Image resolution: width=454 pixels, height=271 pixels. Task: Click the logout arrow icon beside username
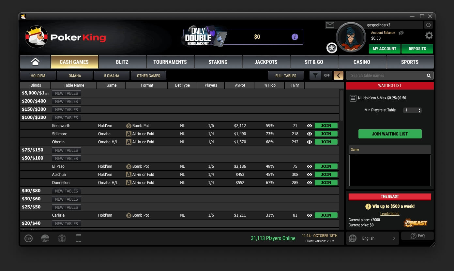429,25
